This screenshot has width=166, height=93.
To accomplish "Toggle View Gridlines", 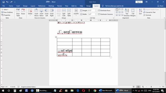I will tap(7, 12).
